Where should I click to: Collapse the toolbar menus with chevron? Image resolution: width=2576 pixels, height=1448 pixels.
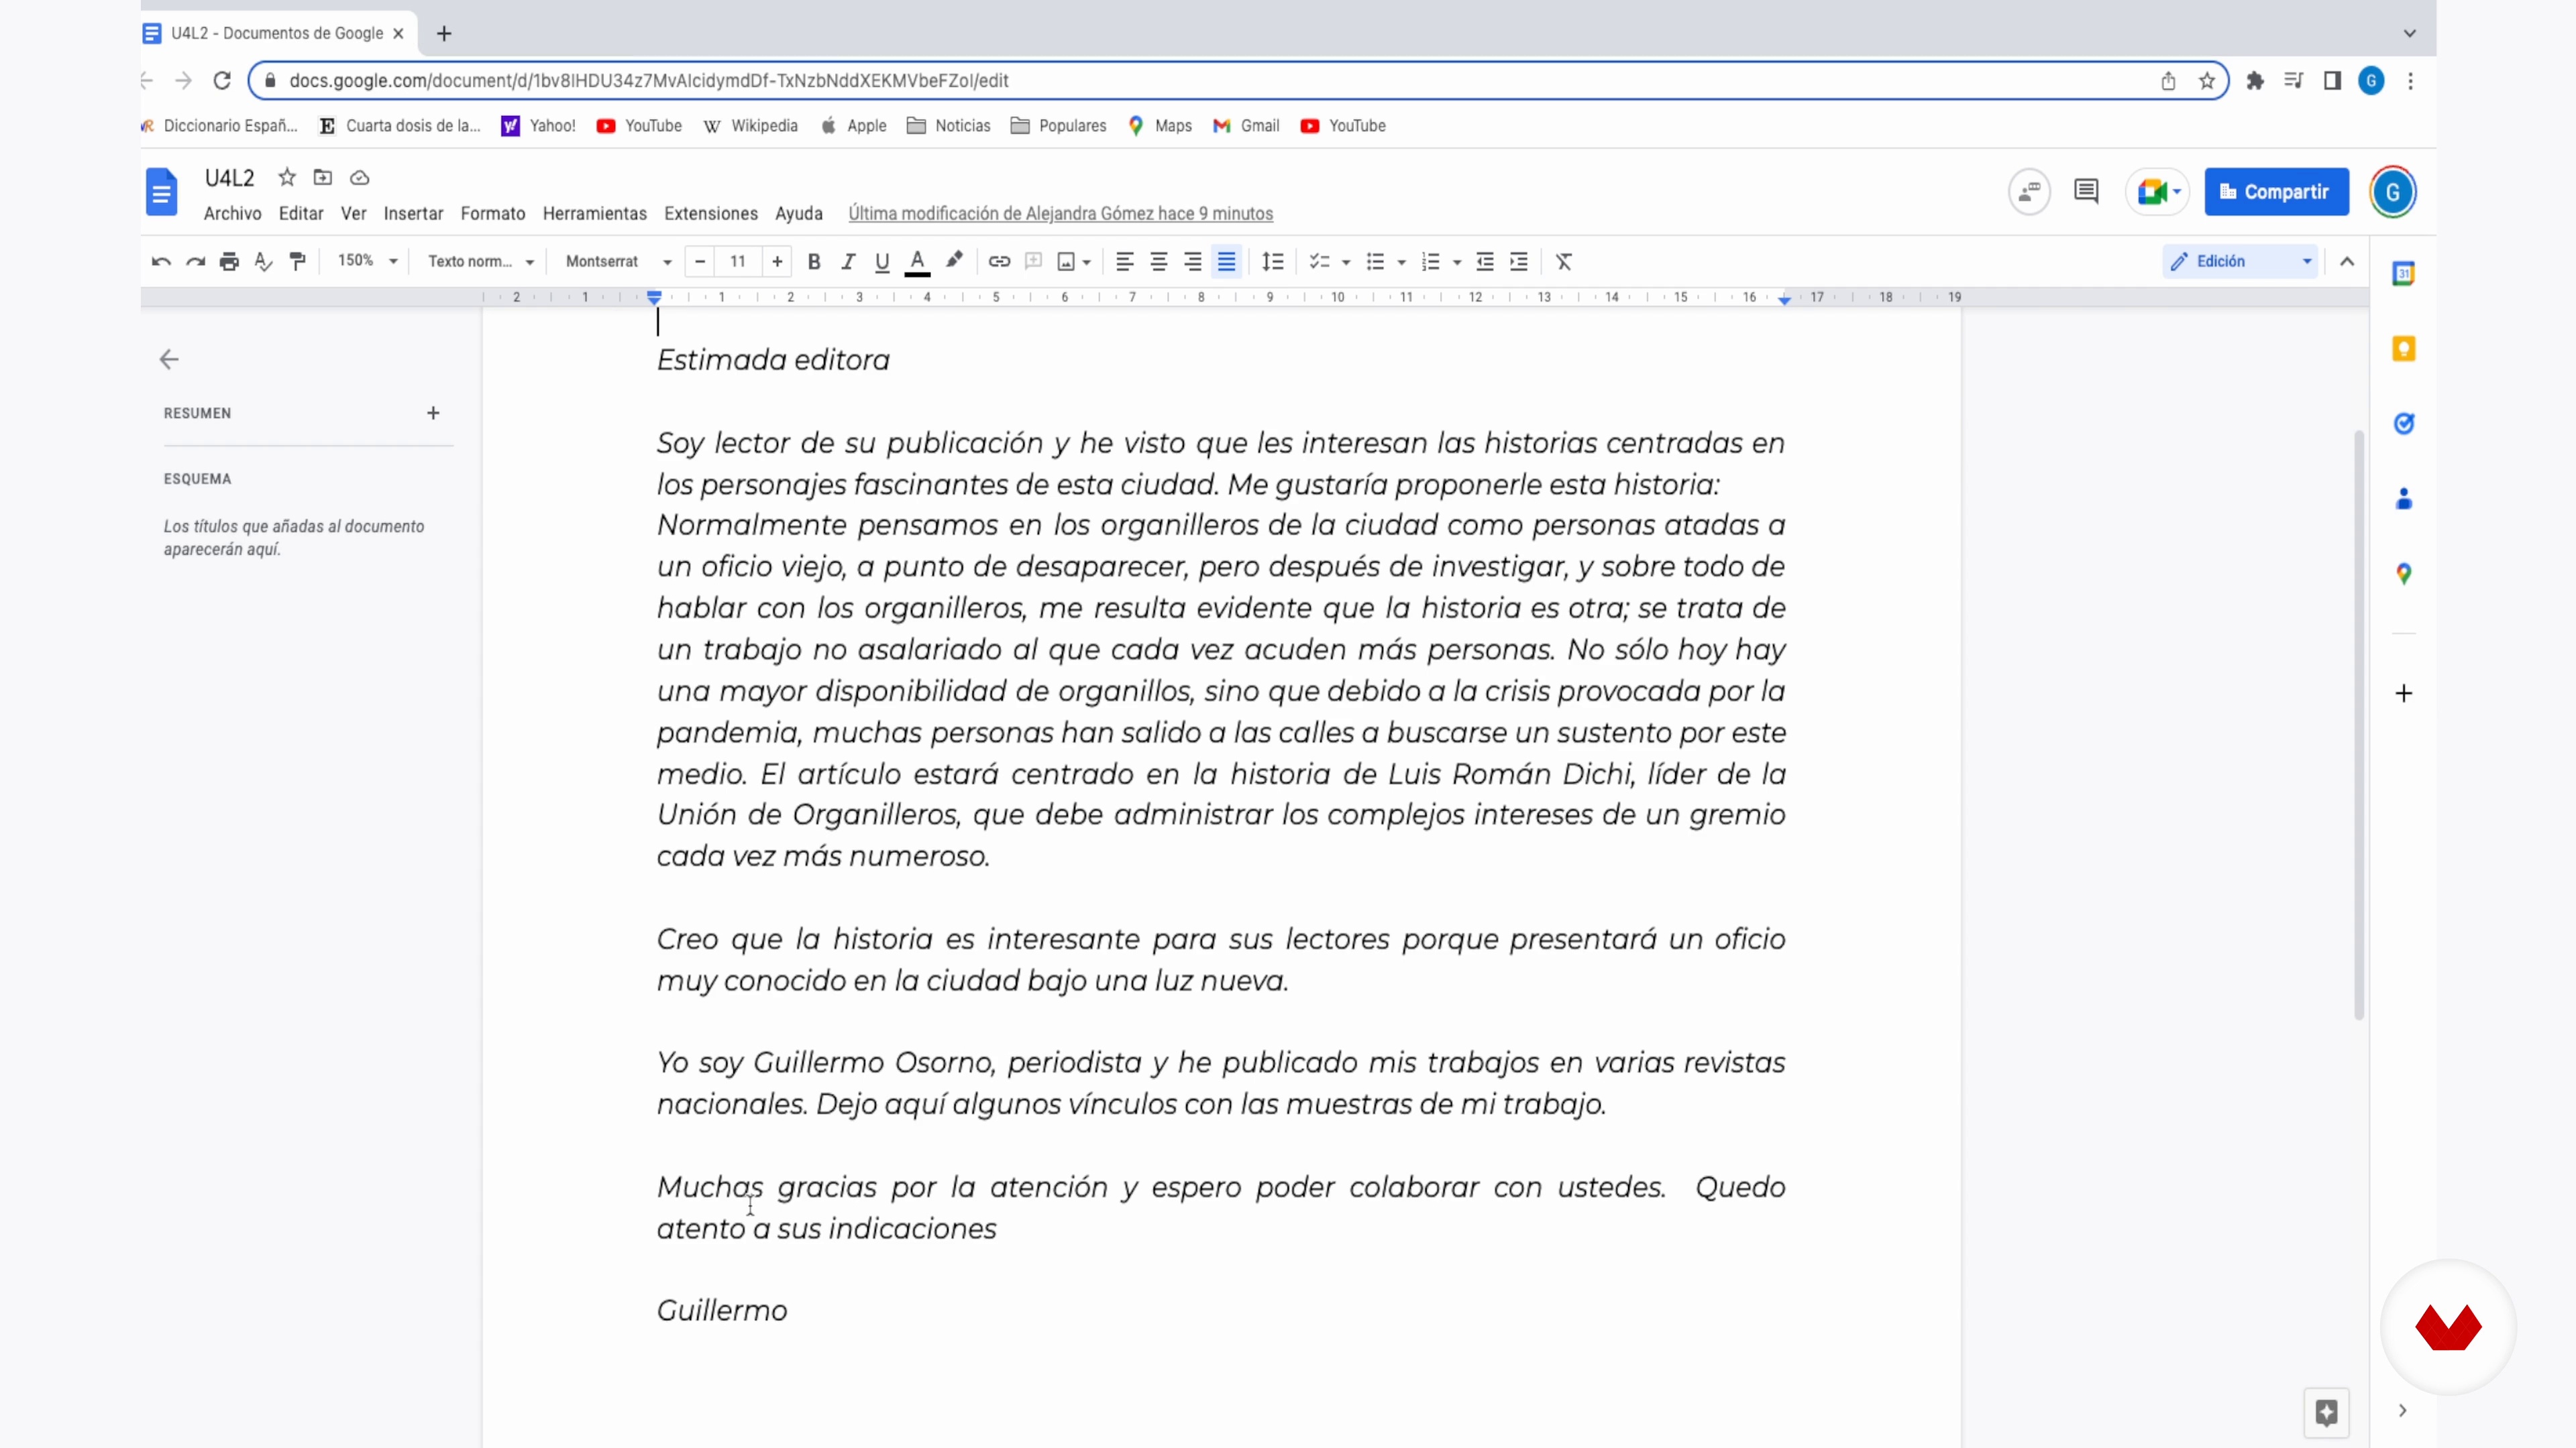[x=2347, y=262]
